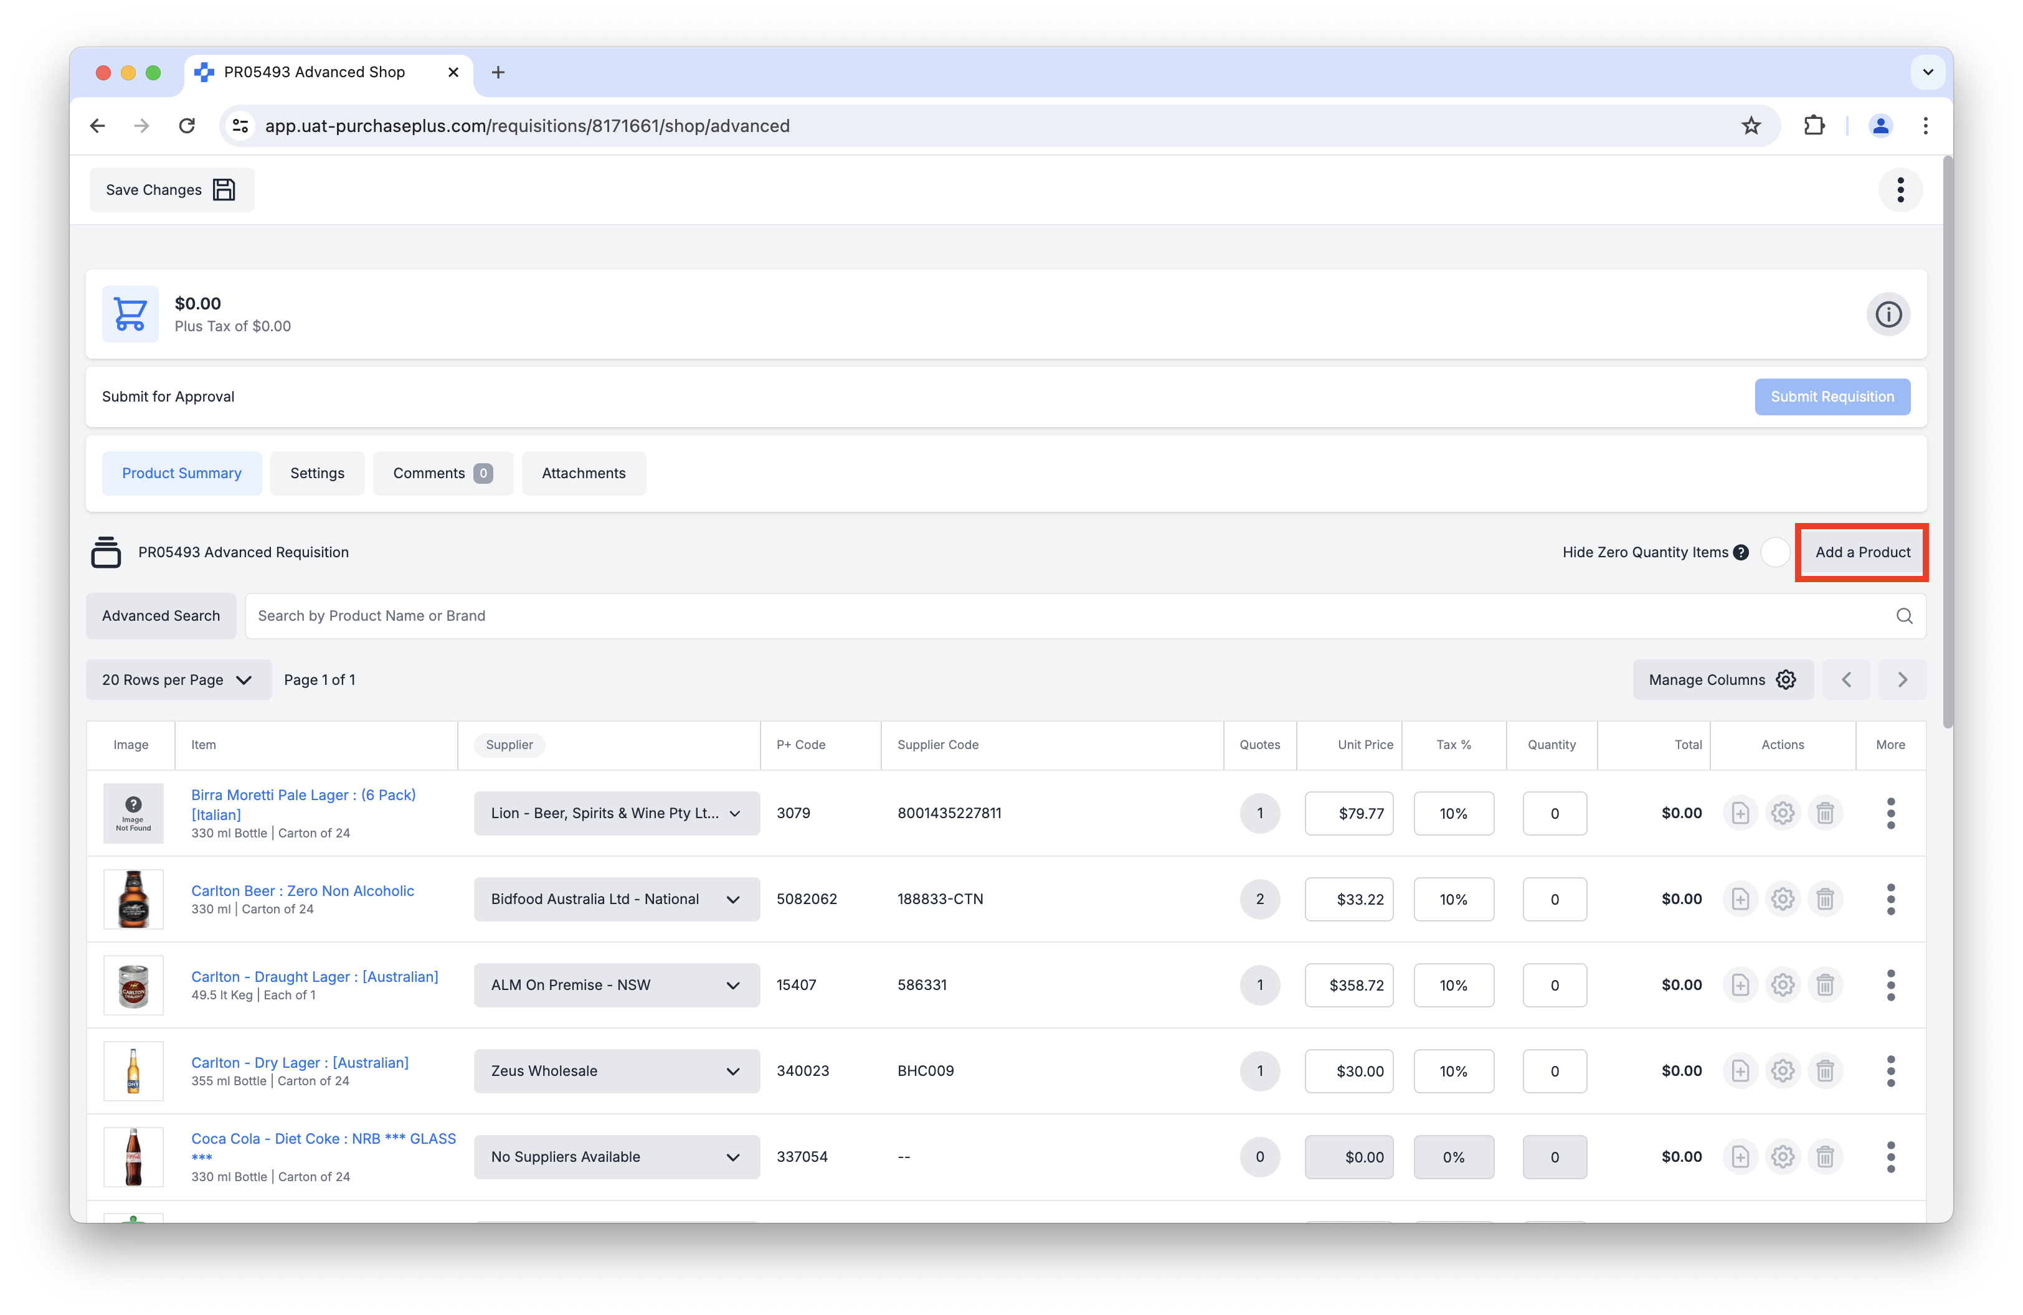Click trash icon for Carlton Dry Lager row
2023x1315 pixels.
point(1825,1070)
